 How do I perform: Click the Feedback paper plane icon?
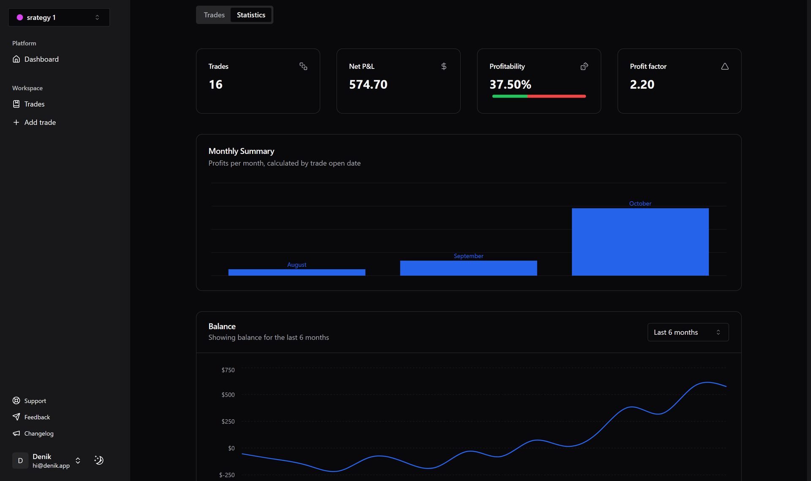coord(16,417)
